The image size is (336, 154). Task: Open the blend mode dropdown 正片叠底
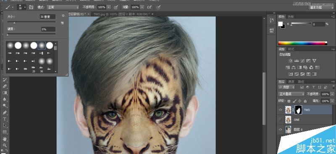(291, 94)
